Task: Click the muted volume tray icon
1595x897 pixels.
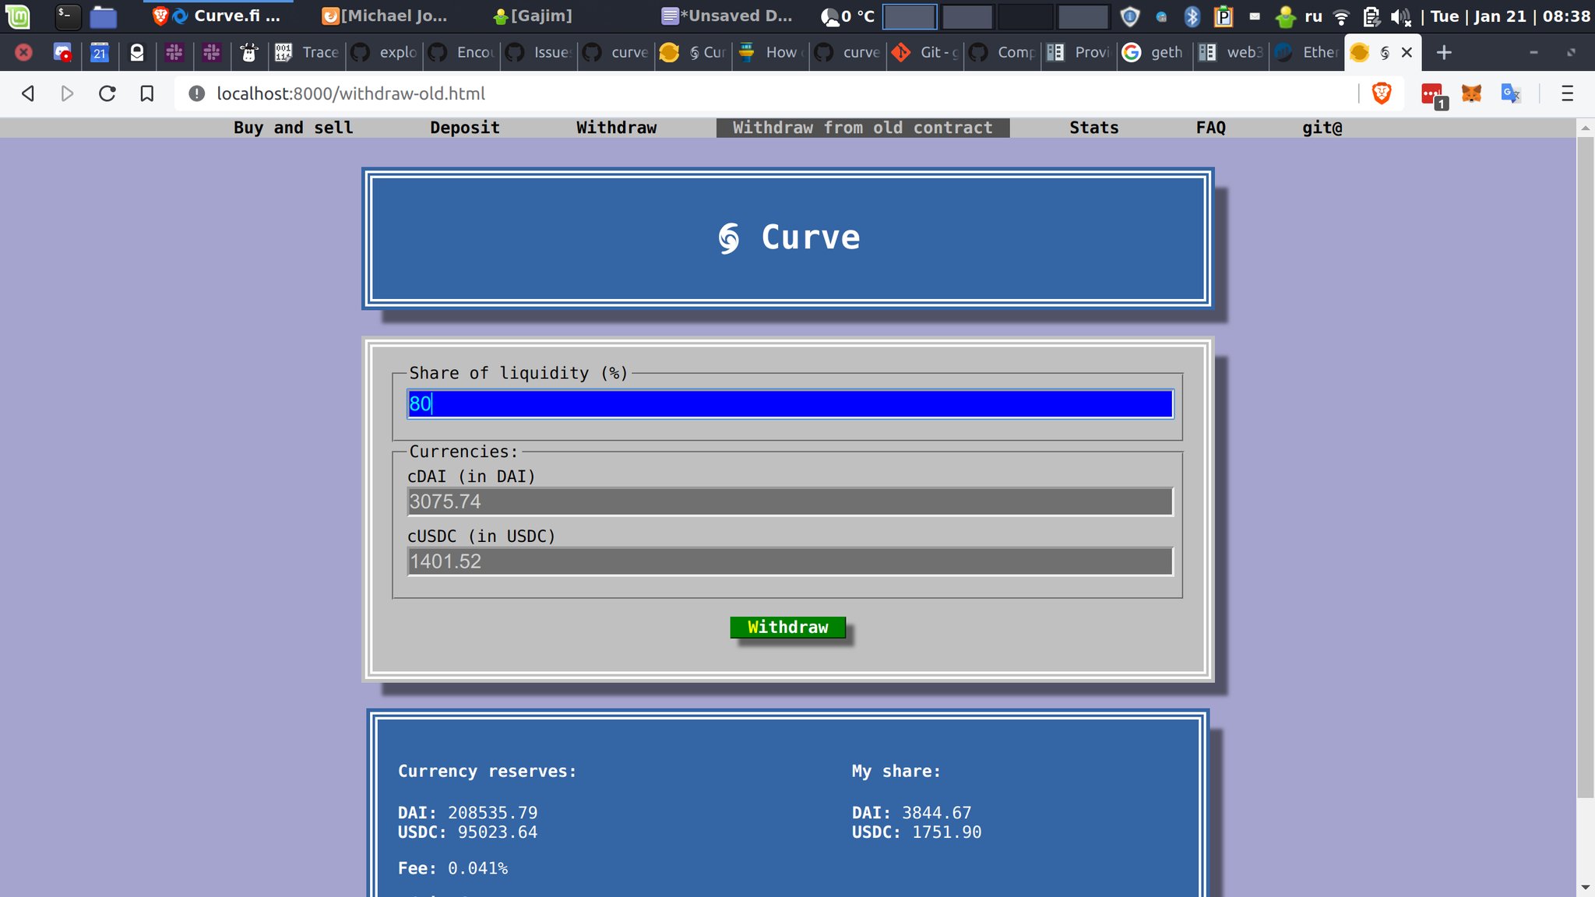Action: coord(1400,16)
